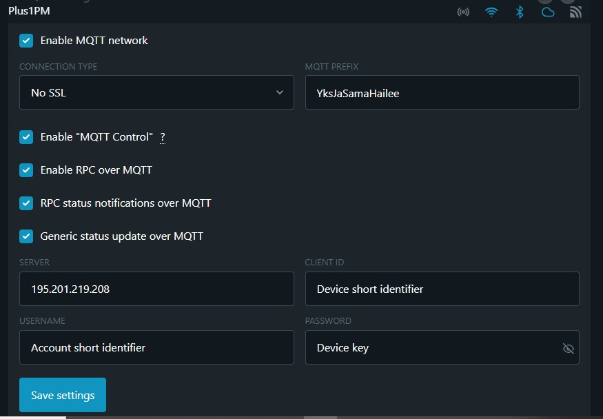Disable the Enable MQTT network checkbox

pyautogui.click(x=26, y=41)
